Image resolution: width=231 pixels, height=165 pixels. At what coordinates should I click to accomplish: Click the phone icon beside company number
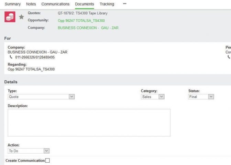point(11,57)
